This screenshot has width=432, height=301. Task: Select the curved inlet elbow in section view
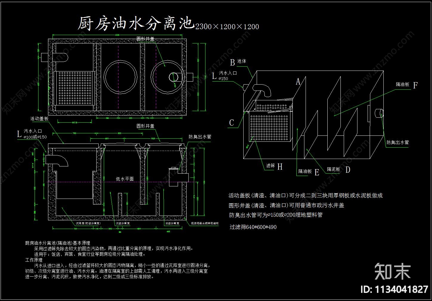point(58,160)
